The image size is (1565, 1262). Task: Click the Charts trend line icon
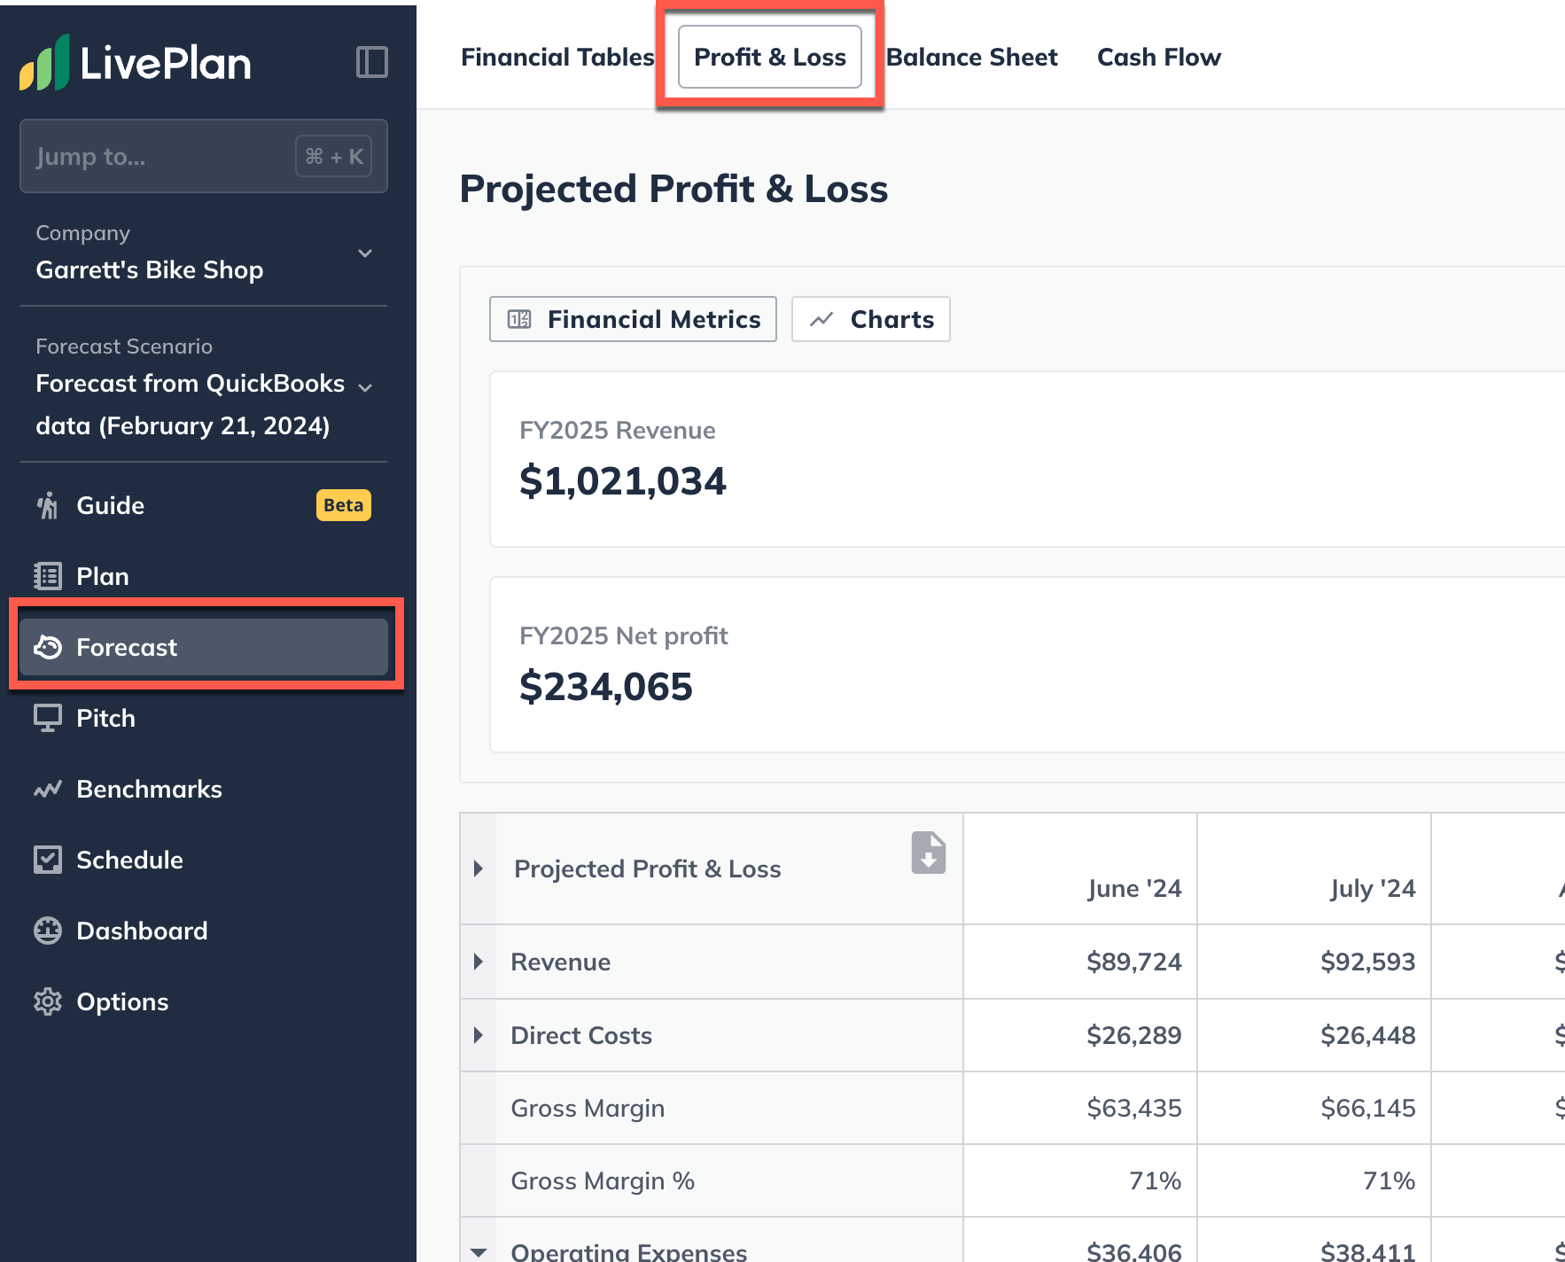(821, 319)
